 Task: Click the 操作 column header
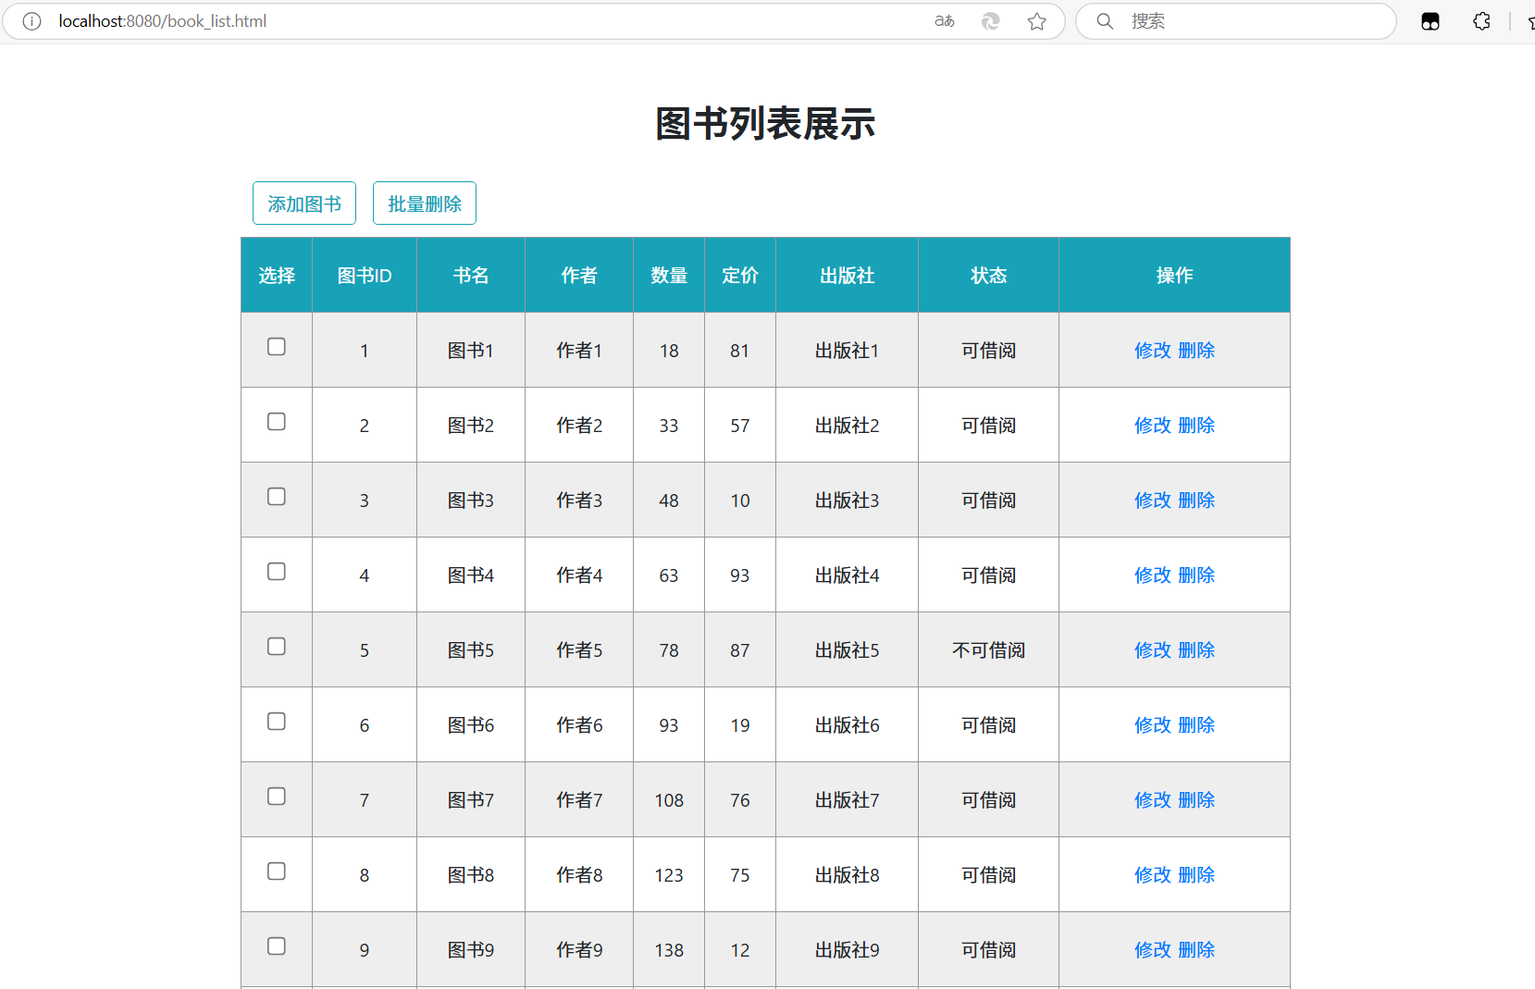[1175, 276]
